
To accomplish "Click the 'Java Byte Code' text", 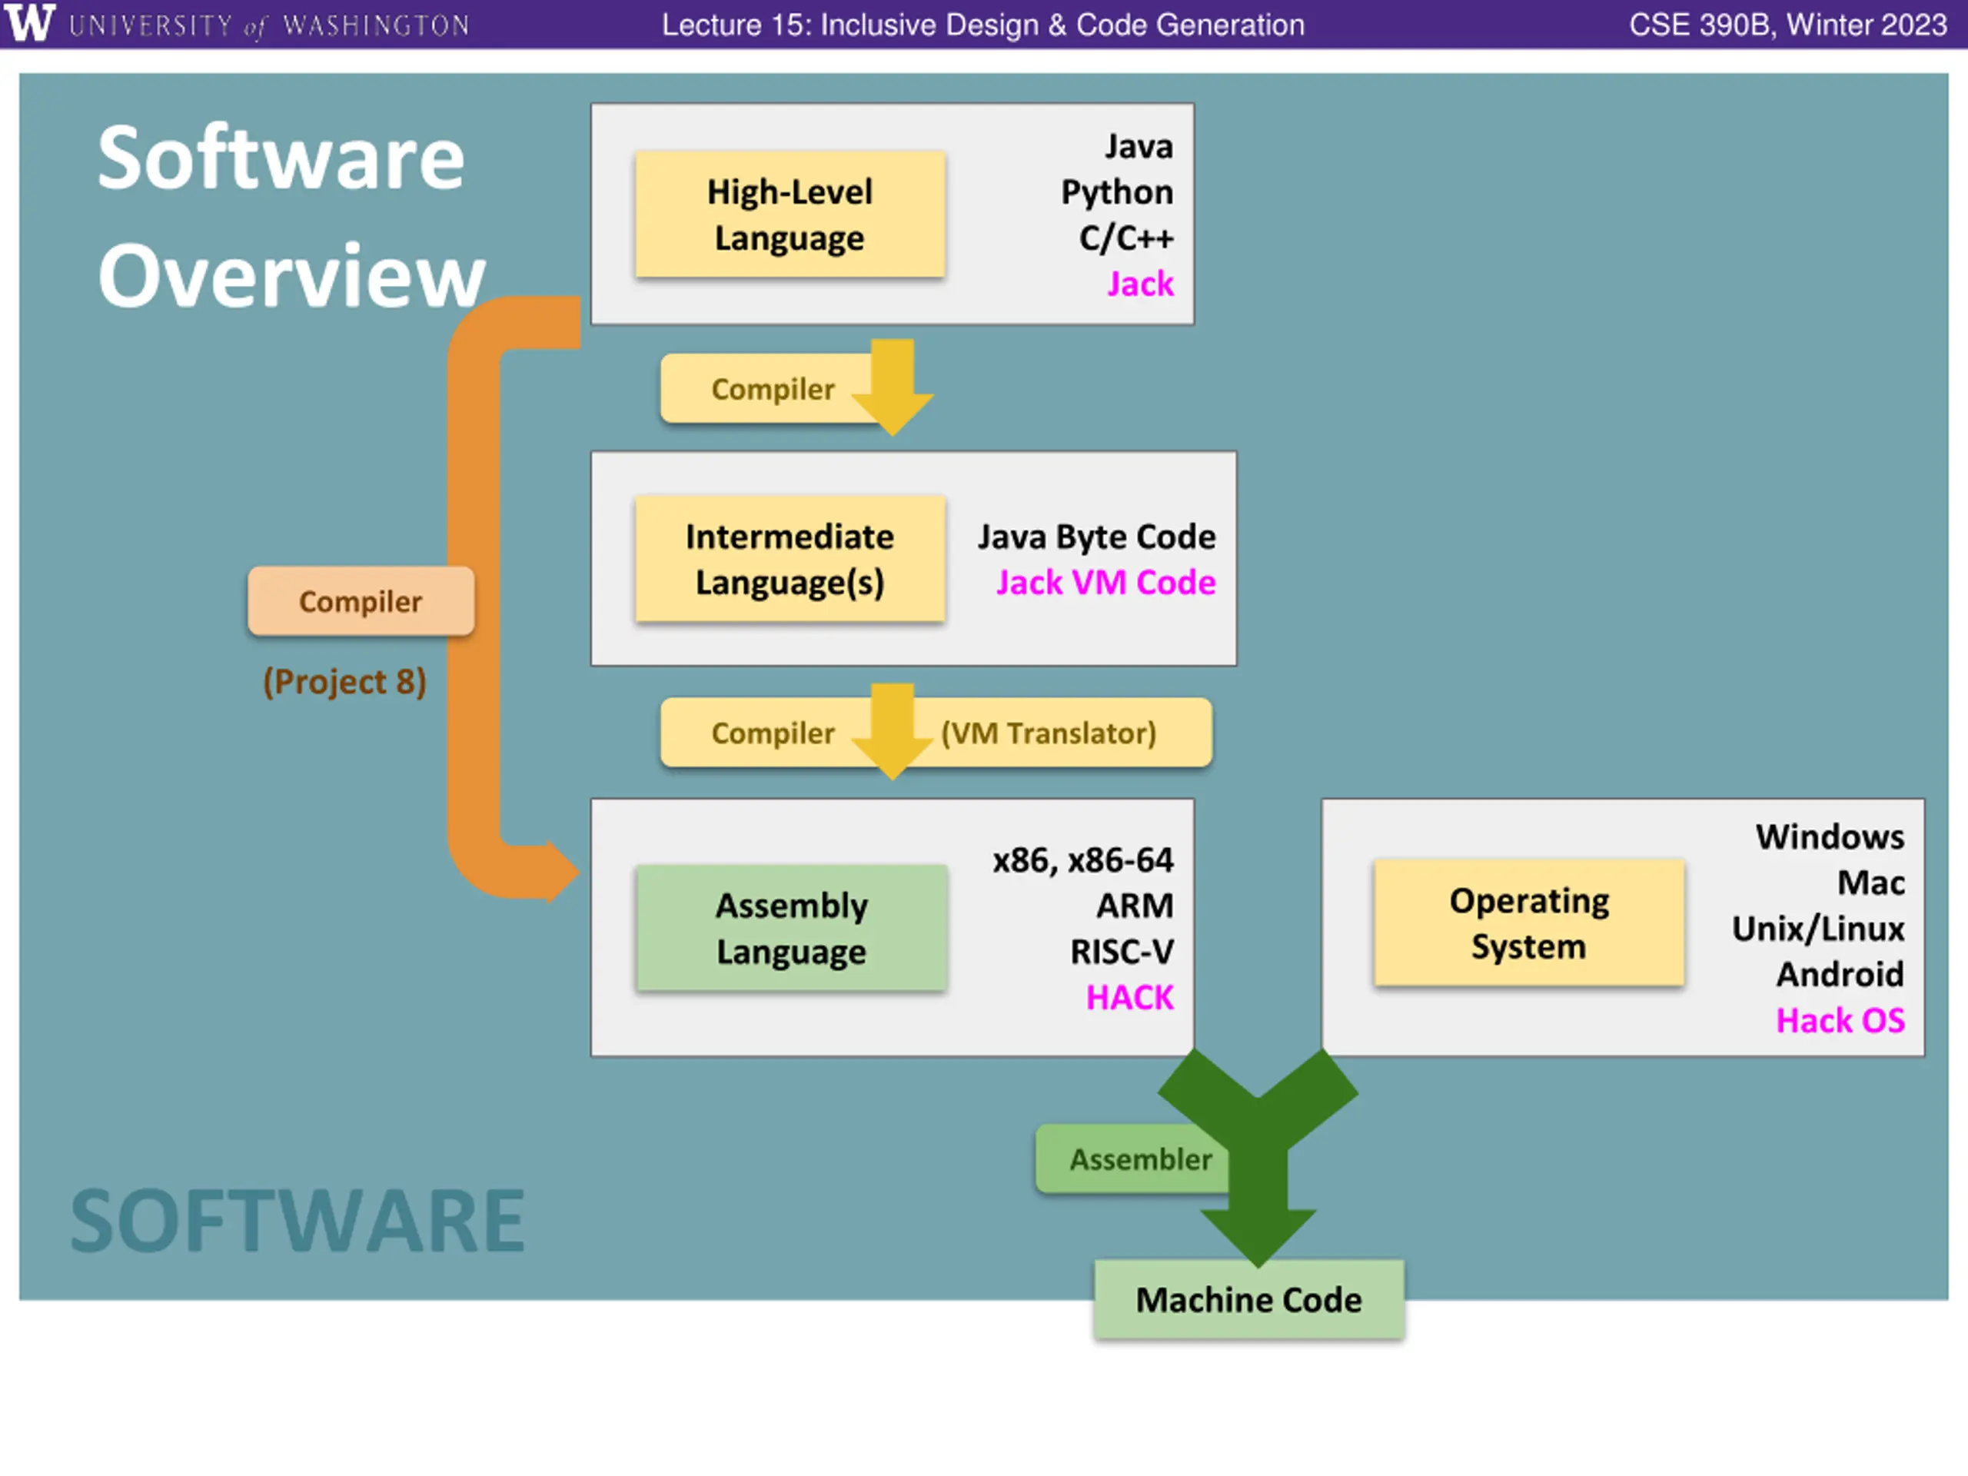I will point(1096,537).
